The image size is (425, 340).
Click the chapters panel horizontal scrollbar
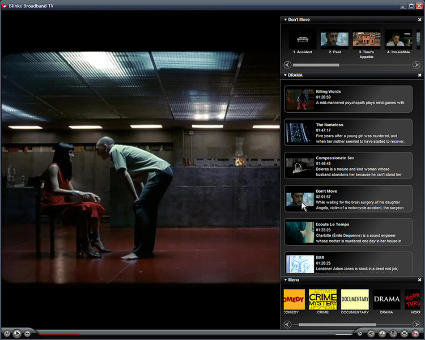click(316, 65)
